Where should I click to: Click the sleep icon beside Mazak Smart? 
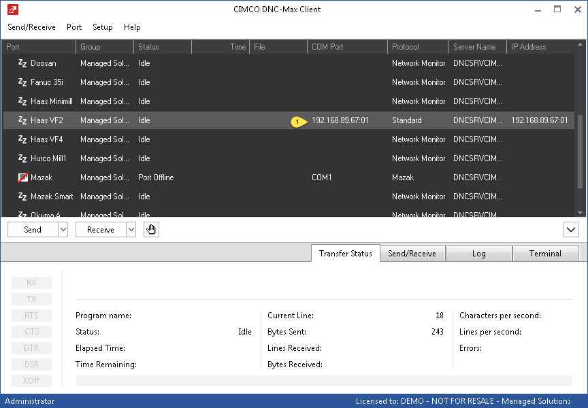(22, 197)
